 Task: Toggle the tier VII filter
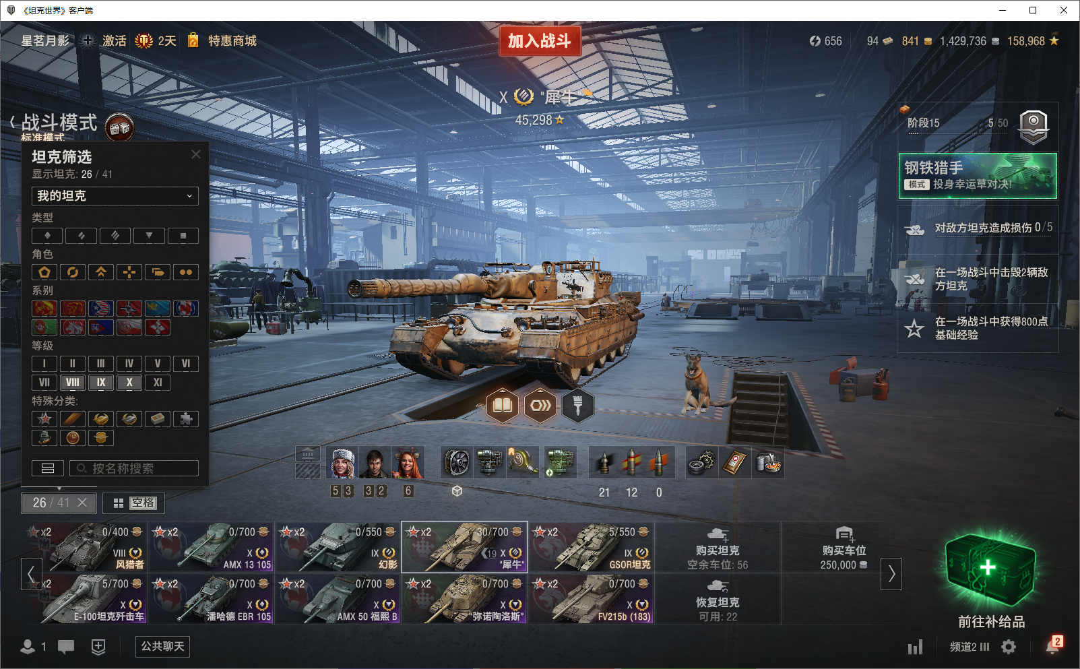point(44,383)
